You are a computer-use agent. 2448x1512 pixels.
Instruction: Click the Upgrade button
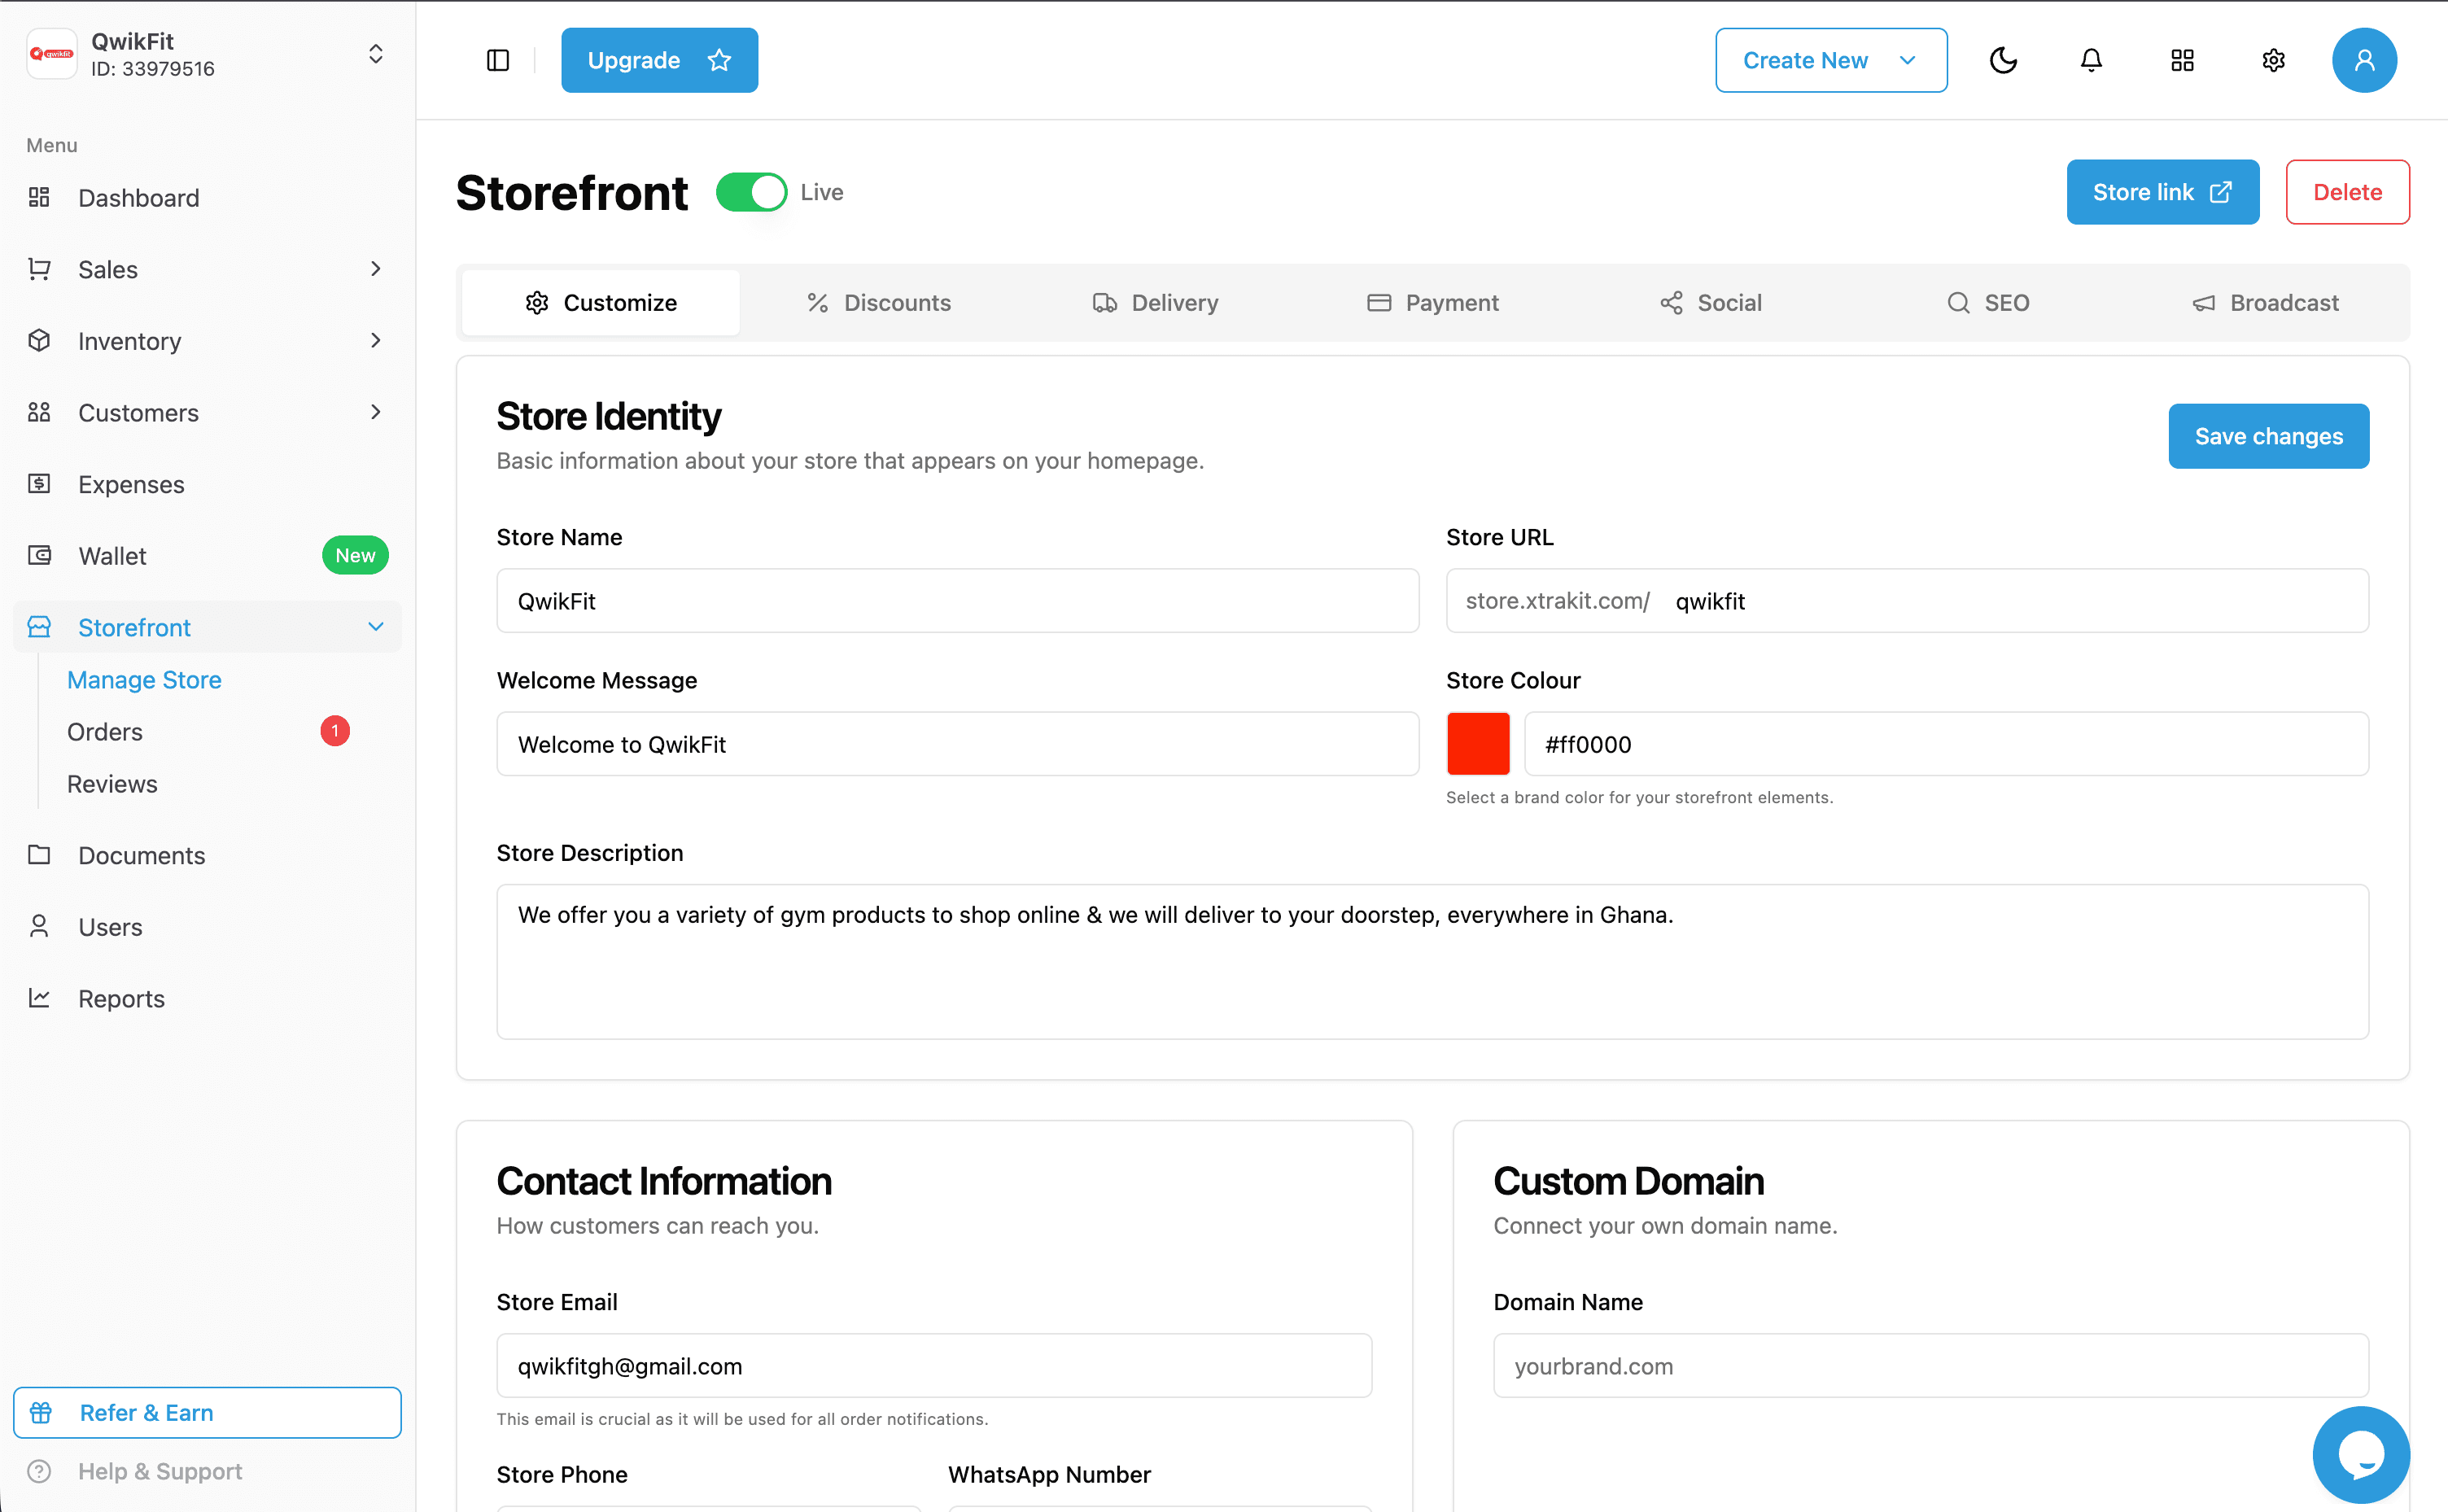click(659, 61)
